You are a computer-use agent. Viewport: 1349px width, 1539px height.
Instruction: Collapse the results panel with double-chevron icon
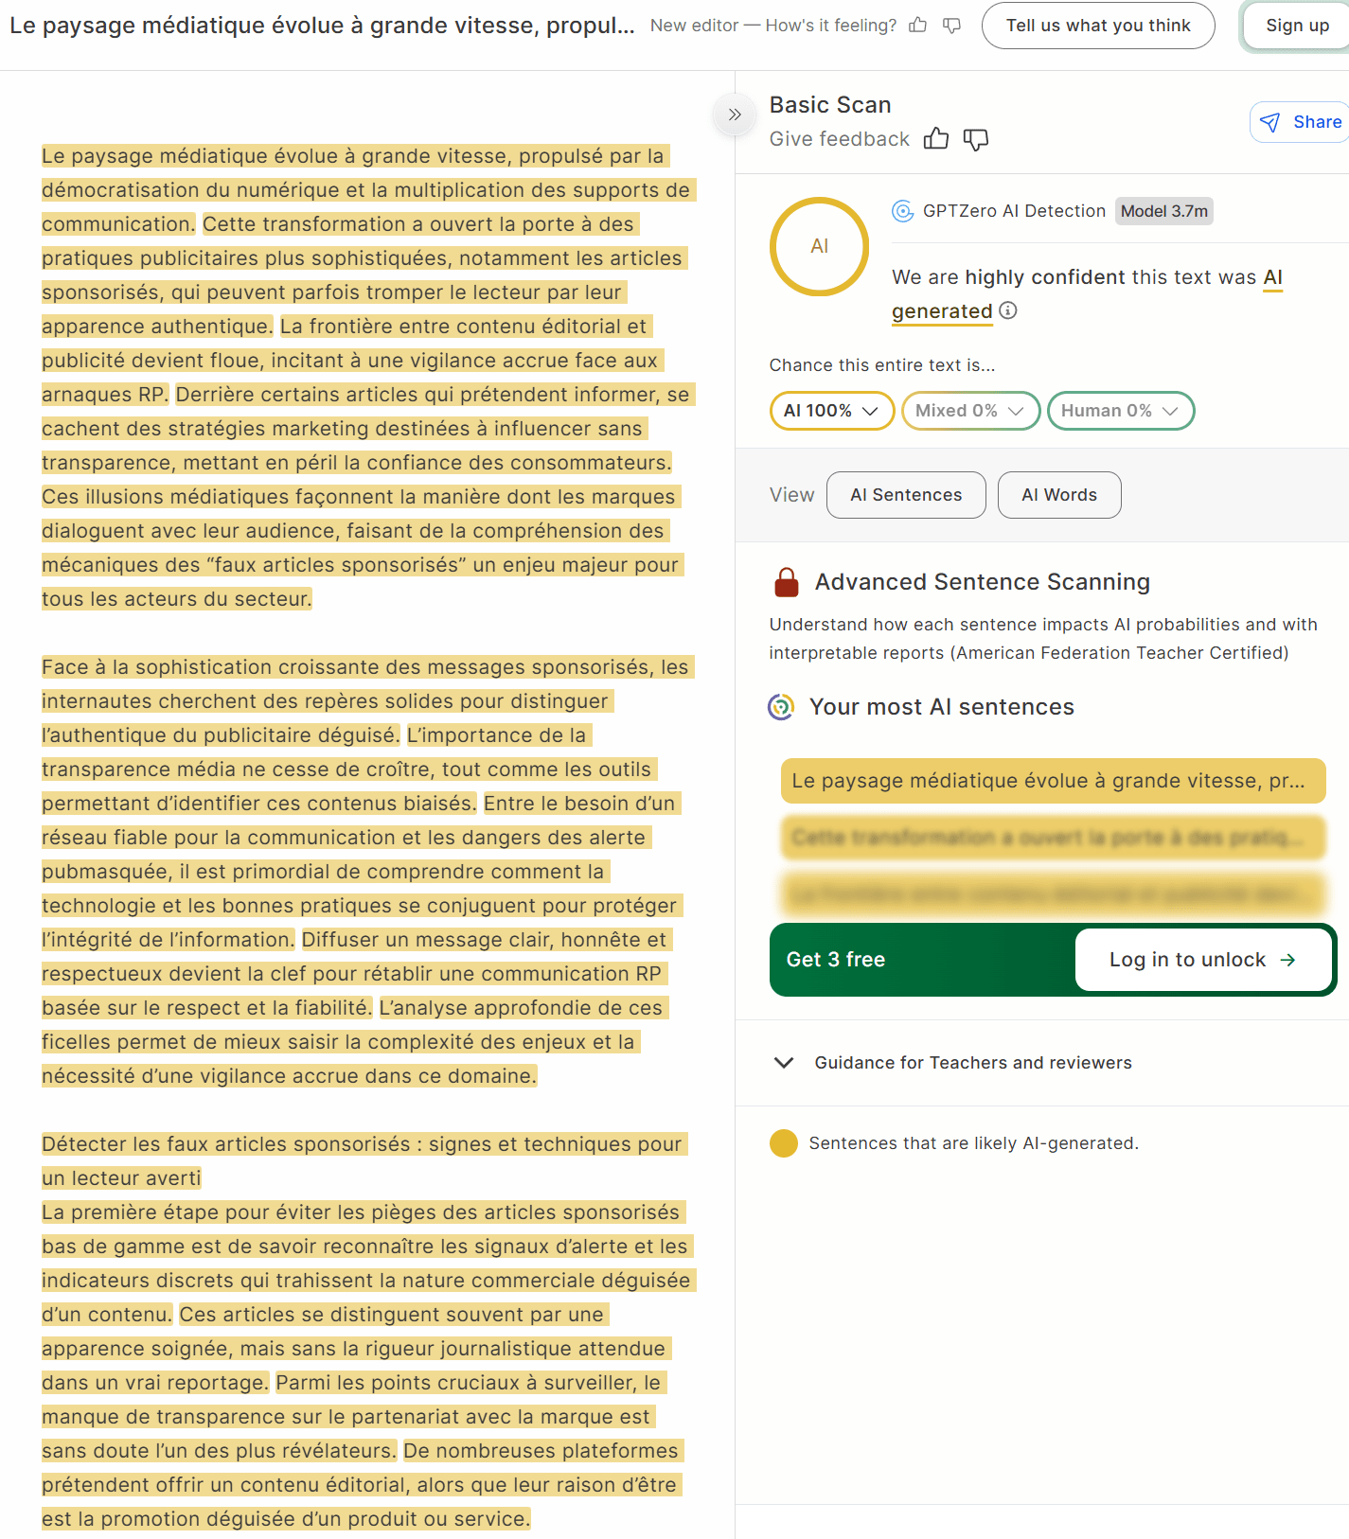(735, 115)
